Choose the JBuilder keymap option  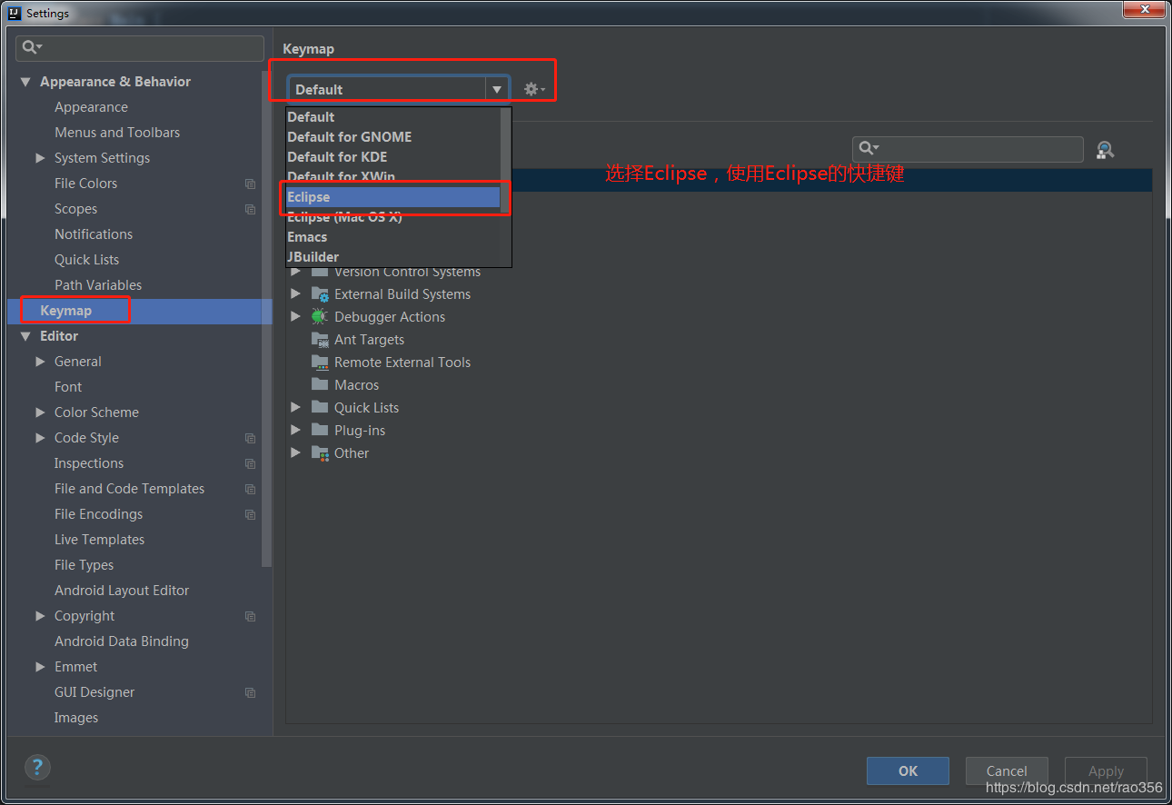point(392,257)
